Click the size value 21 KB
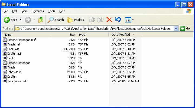Viewport: 195px width, 108px height. click(x=71, y=72)
